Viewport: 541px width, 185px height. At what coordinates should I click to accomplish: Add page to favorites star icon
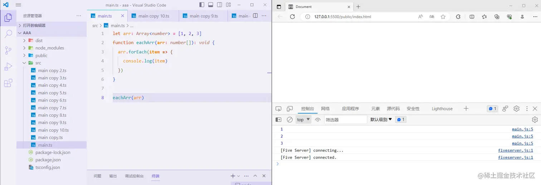[443, 17]
